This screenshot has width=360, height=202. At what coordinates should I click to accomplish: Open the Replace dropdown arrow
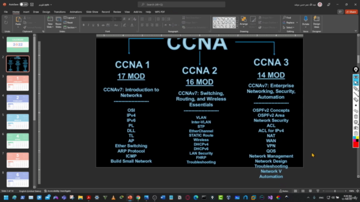pyautogui.click(x=297, y=22)
